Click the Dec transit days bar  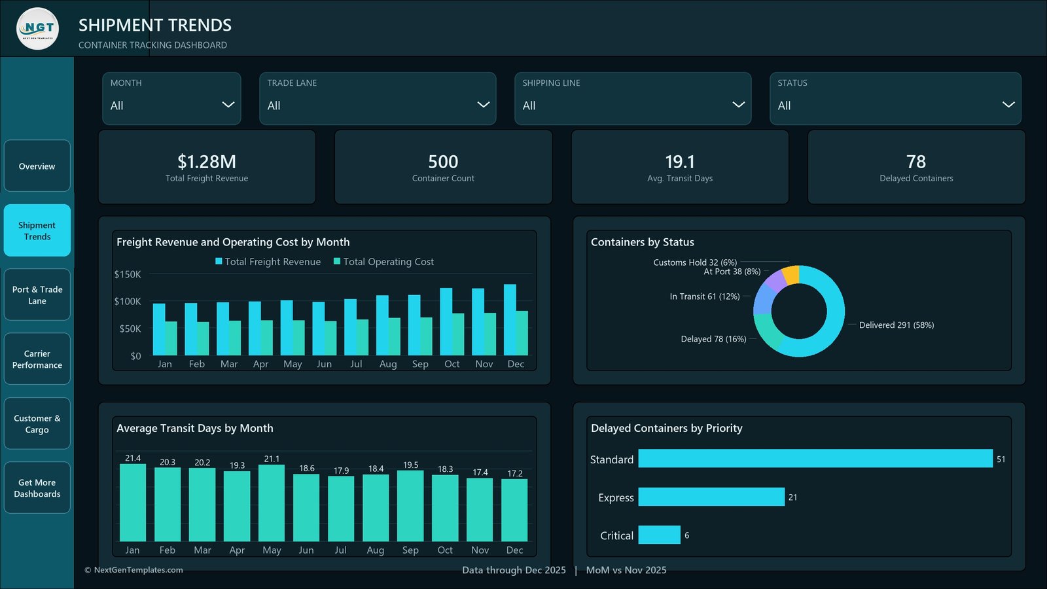514,510
